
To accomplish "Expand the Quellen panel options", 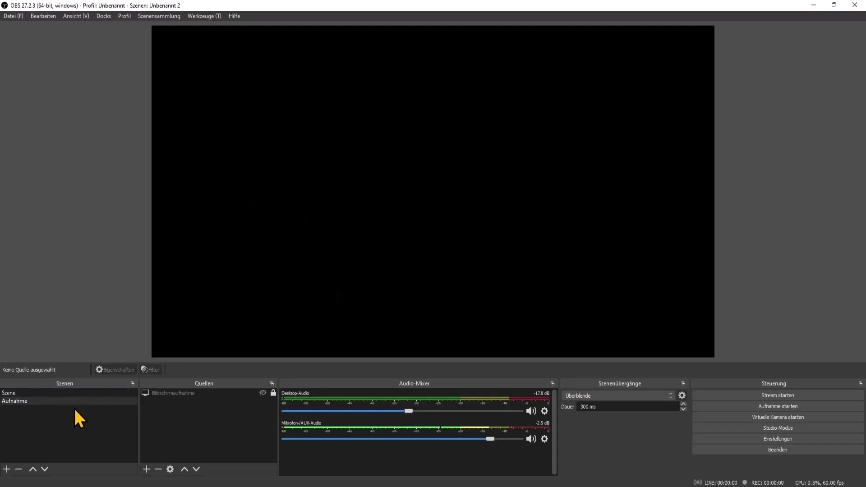I will [272, 383].
